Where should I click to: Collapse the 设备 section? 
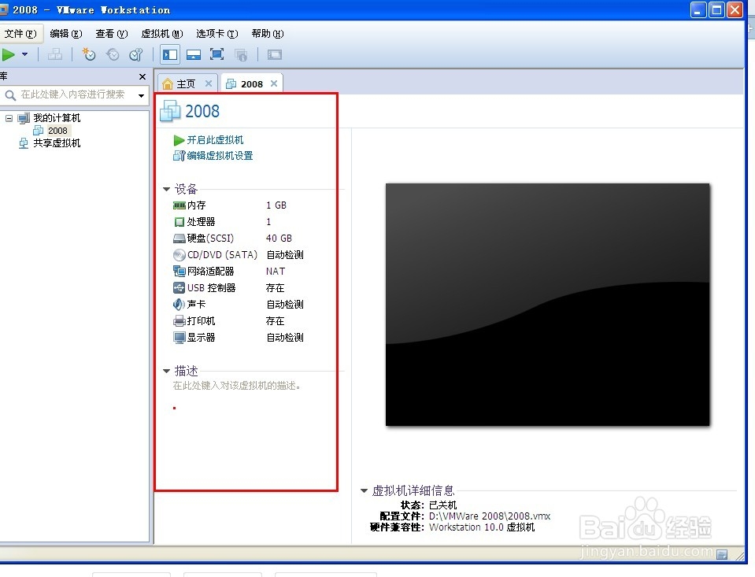167,189
